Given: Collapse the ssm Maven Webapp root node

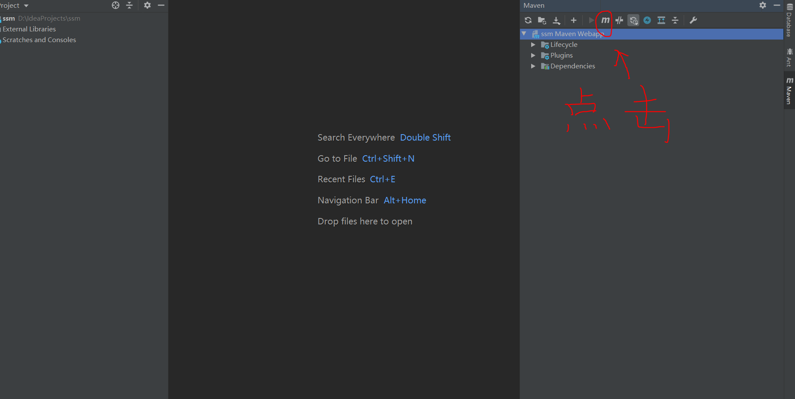Looking at the screenshot, I should click(524, 34).
